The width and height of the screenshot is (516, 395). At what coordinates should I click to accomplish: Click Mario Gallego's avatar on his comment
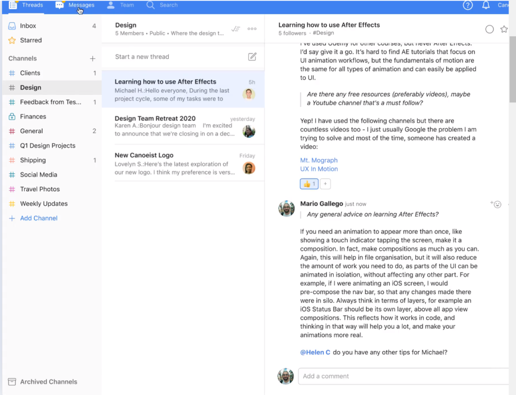coord(286,208)
